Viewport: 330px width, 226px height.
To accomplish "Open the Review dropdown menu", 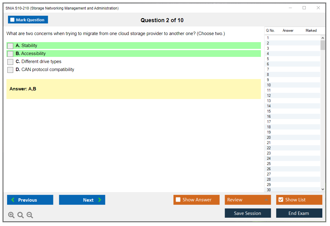I will [248, 200].
